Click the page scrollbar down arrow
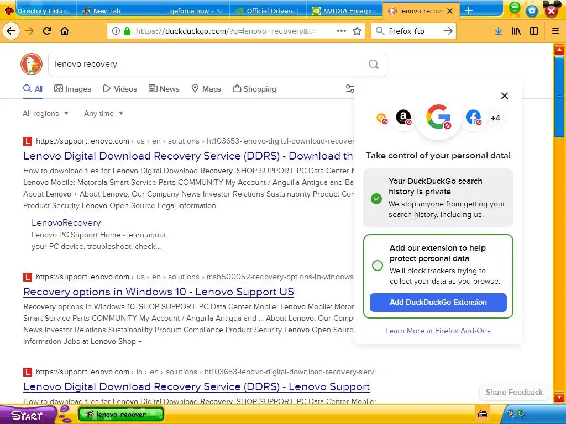 point(559,397)
